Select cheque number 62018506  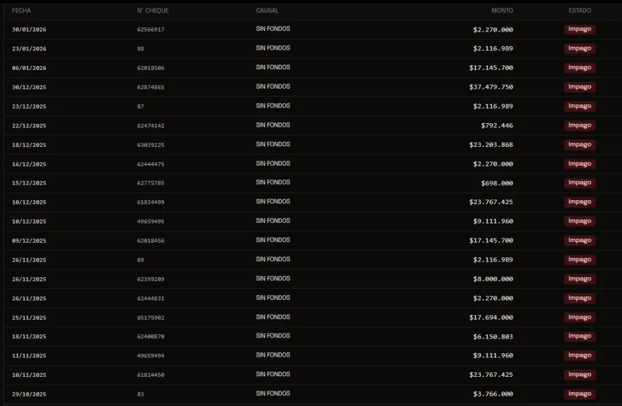point(151,68)
